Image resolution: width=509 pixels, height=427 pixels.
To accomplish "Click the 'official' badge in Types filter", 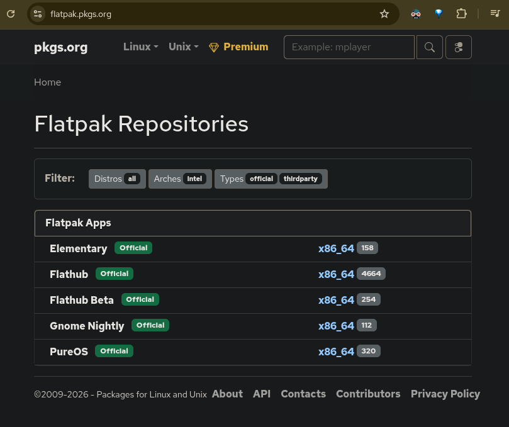I will click(x=261, y=179).
